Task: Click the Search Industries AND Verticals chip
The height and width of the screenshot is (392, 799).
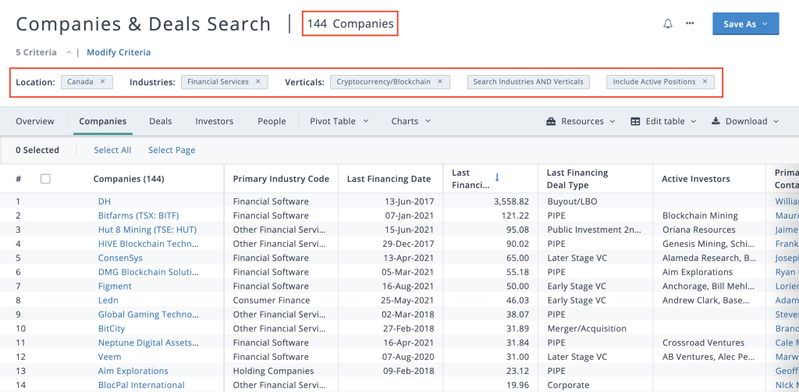Action: 528,81
